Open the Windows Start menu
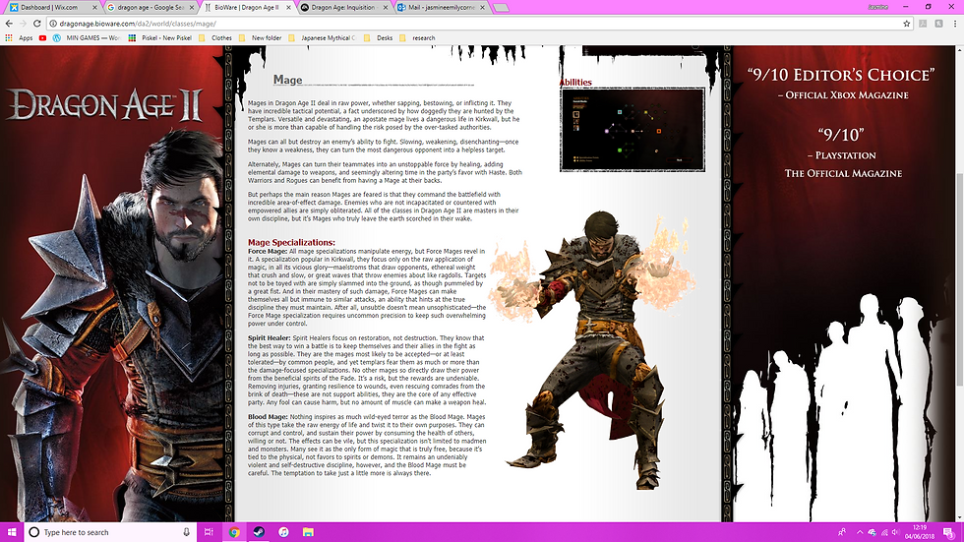This screenshot has height=542, width=964. click(12, 532)
